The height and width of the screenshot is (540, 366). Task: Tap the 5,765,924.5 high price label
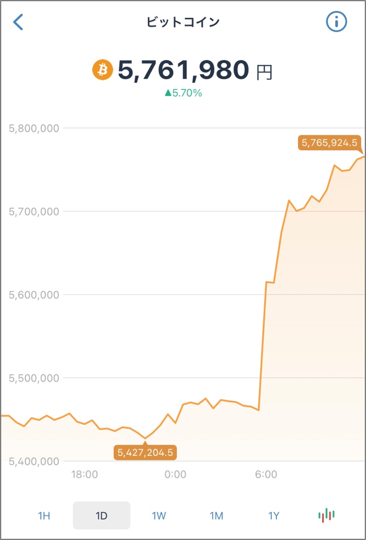pos(329,143)
